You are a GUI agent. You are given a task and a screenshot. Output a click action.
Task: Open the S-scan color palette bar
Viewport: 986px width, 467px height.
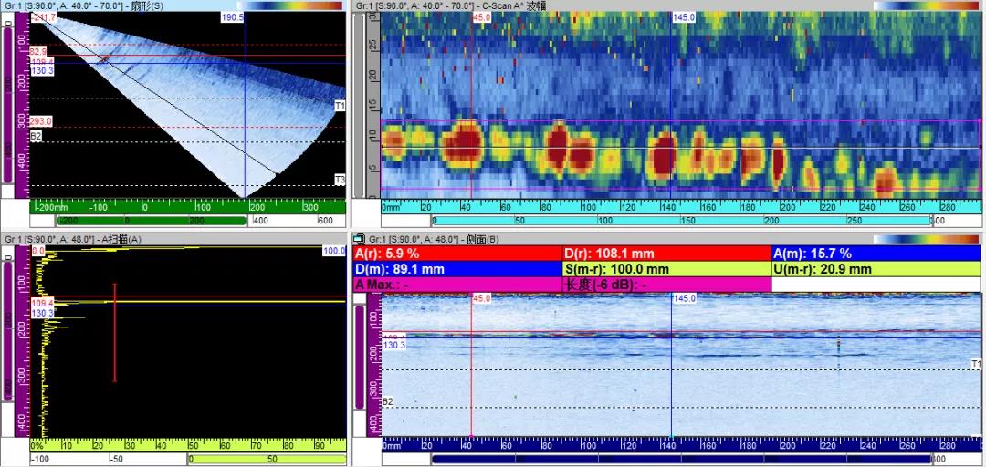click(x=291, y=5)
